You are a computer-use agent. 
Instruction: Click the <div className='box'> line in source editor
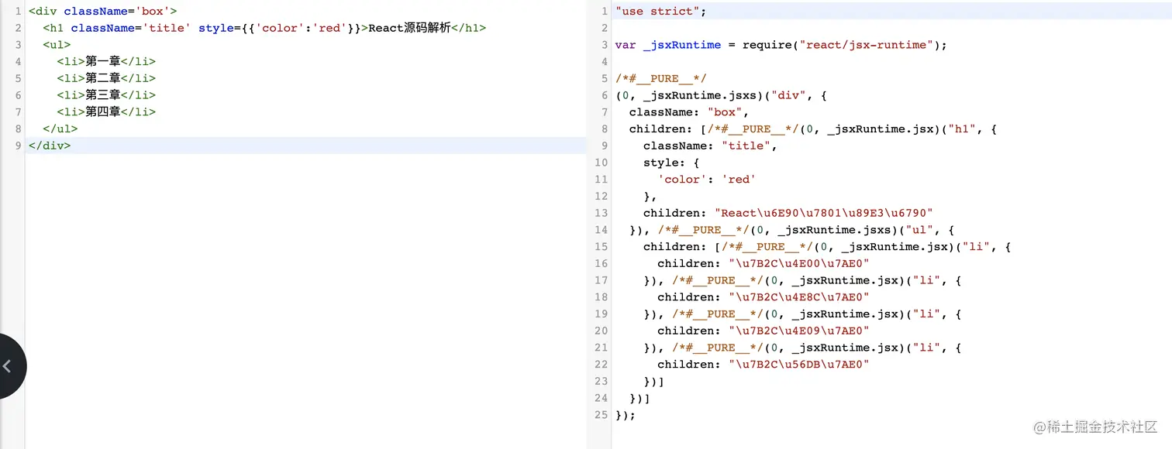[x=102, y=11]
